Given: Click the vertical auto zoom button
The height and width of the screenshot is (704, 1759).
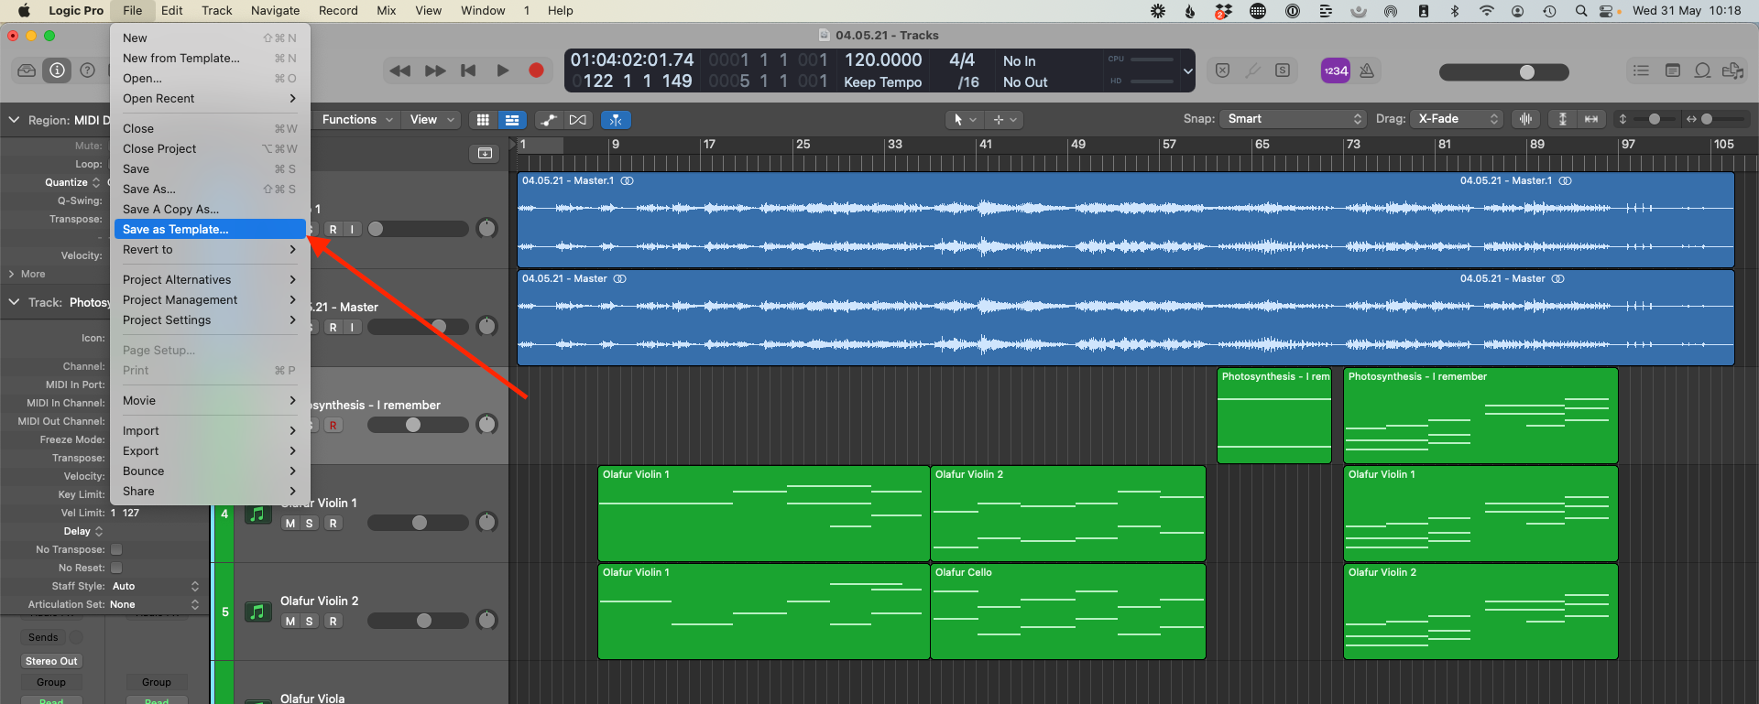Looking at the screenshot, I should coord(1563,119).
